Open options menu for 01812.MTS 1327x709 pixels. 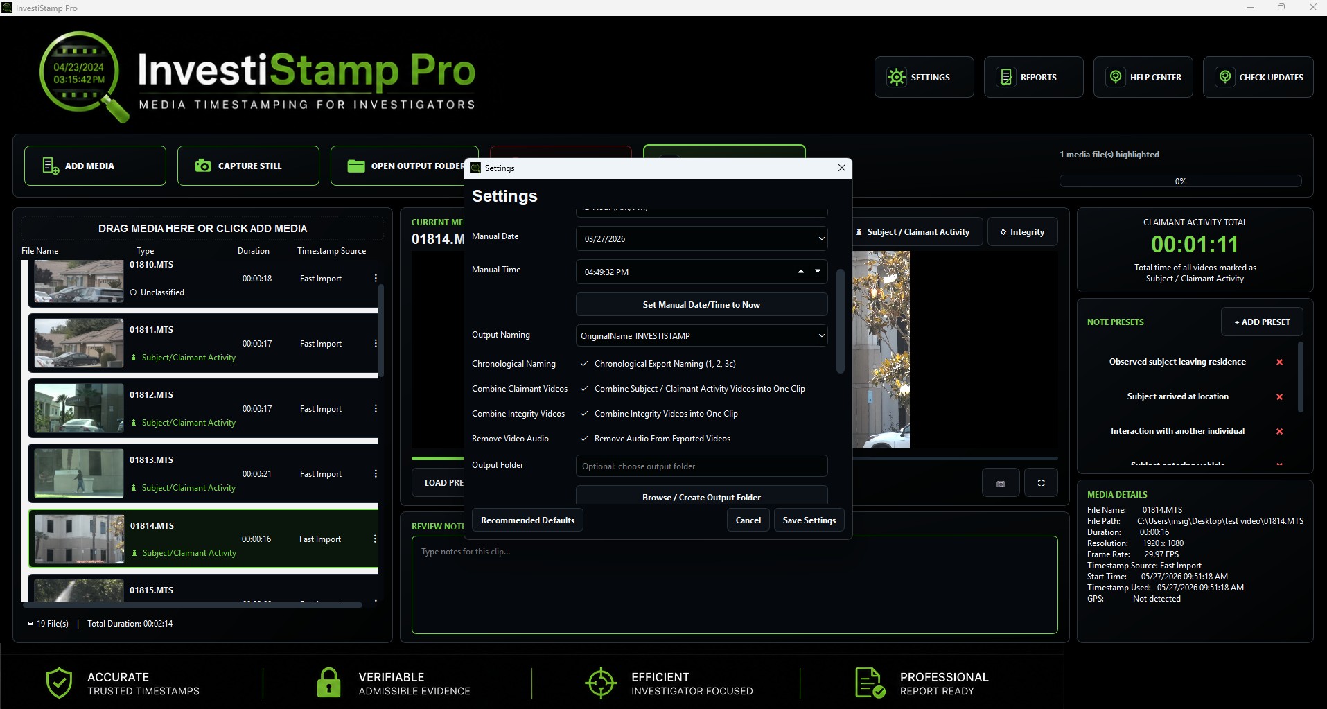[376, 408]
